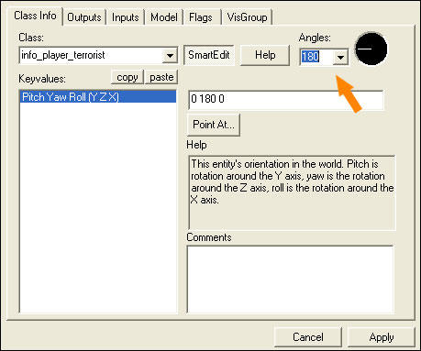Copy the keyvalues with copy button
Viewport: 421px width, 351px height.
(x=127, y=77)
